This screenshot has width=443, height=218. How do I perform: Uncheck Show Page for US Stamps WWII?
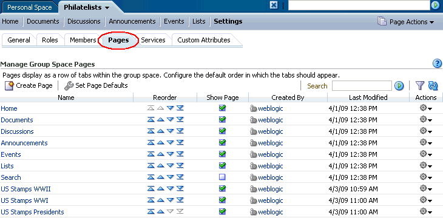[x=222, y=188]
